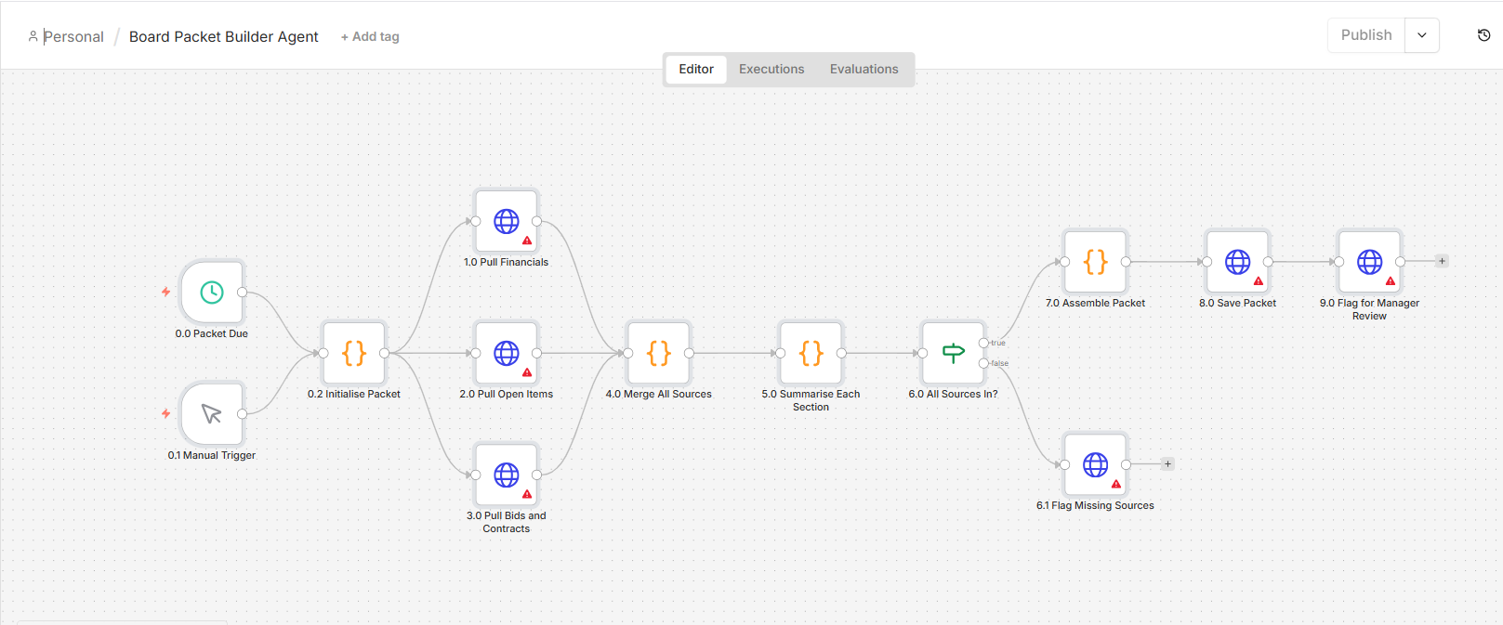The image size is (1503, 625).
Task: Click the plus connector after 9.0 Flag node
Action: coord(1442,261)
